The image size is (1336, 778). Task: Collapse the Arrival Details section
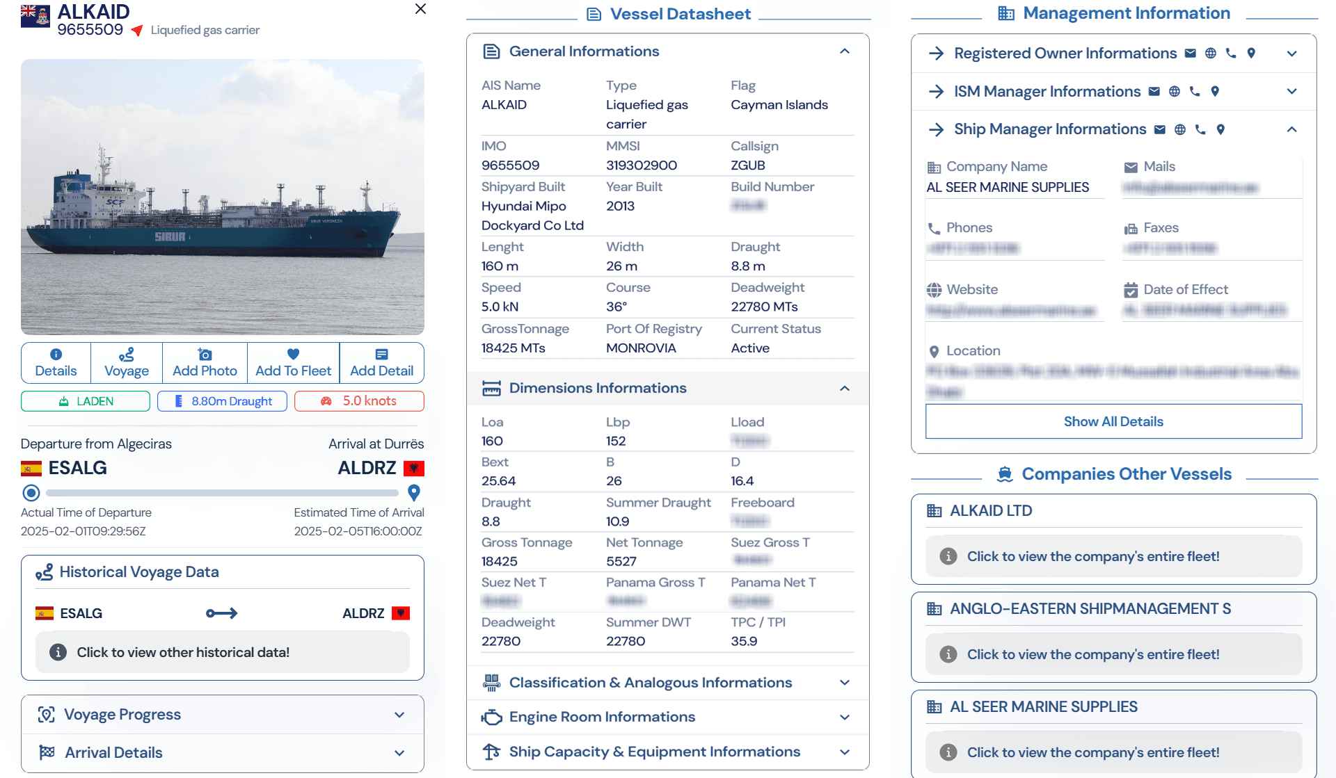pos(399,752)
